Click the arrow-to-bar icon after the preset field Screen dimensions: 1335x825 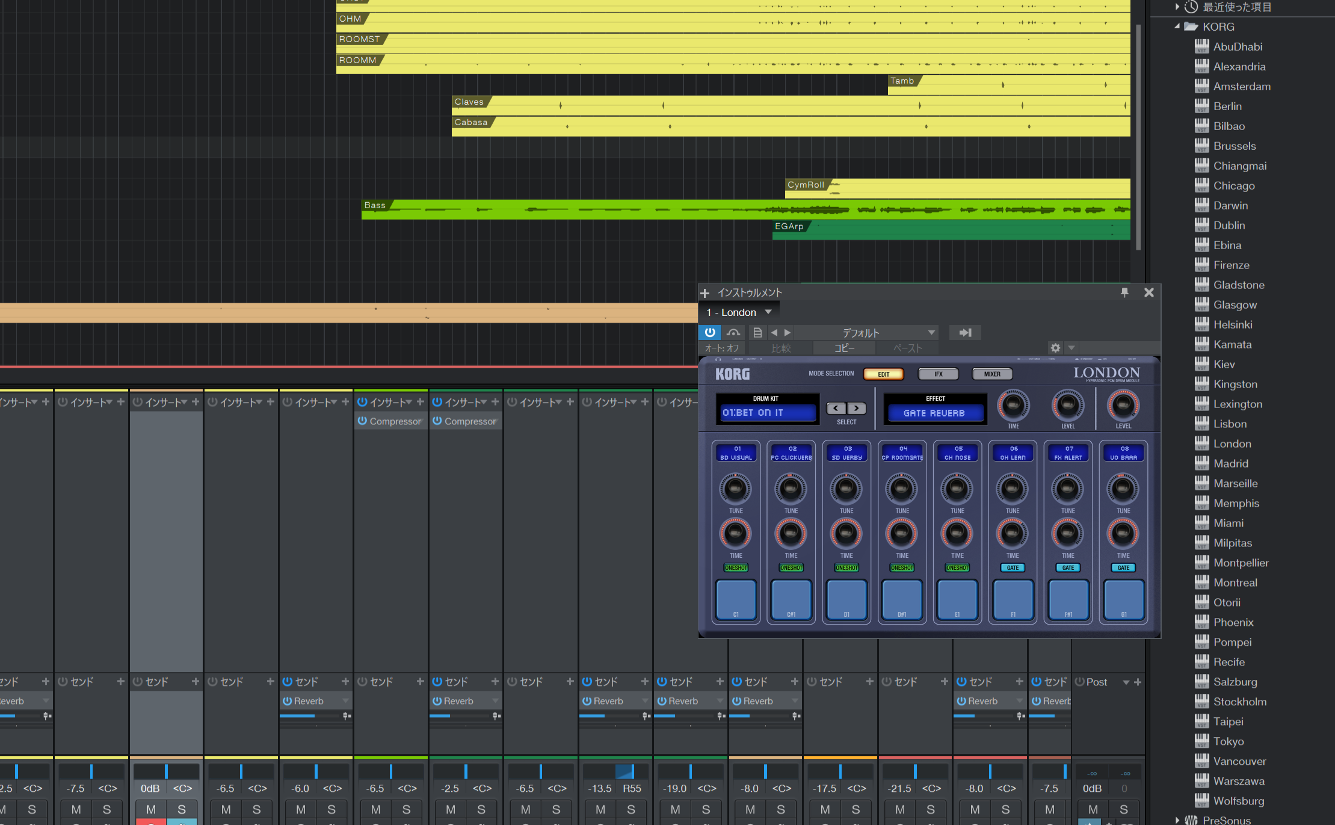[965, 332]
